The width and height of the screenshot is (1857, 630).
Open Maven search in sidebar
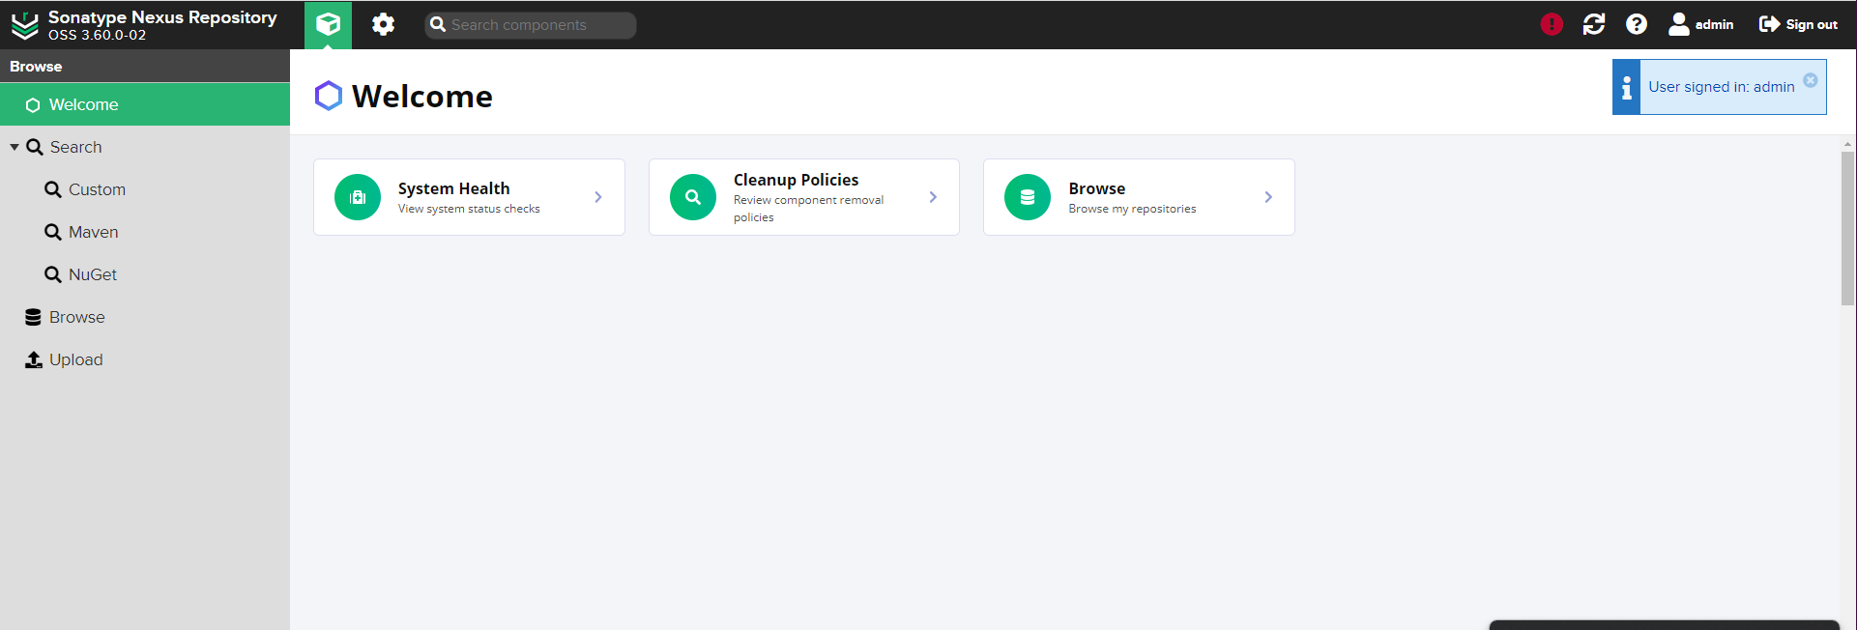[x=93, y=232]
